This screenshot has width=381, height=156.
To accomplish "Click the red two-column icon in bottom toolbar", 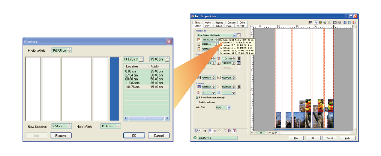I will click(x=234, y=131).
